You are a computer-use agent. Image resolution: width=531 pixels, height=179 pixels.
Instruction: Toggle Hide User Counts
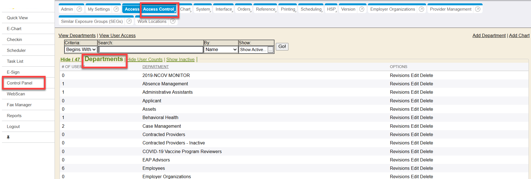(x=145, y=60)
